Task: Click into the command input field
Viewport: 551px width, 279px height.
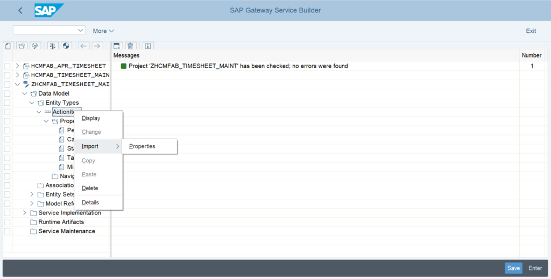Action: click(x=45, y=30)
